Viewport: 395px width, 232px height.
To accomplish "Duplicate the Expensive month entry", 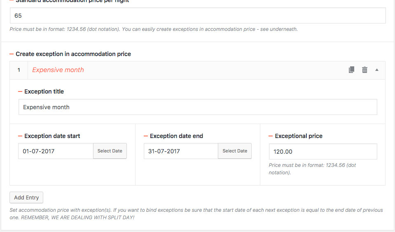I will (351, 70).
